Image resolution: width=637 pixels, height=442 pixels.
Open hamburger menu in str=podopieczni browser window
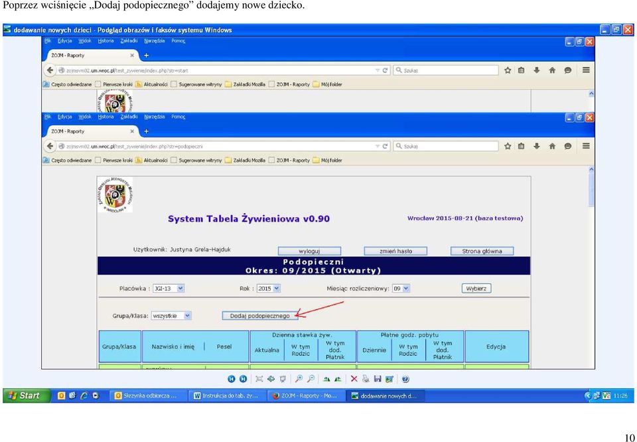coord(586,146)
